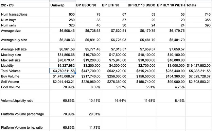Select the Uniswap column header cell
This screenshot has width=212, height=131.
tap(62, 5)
